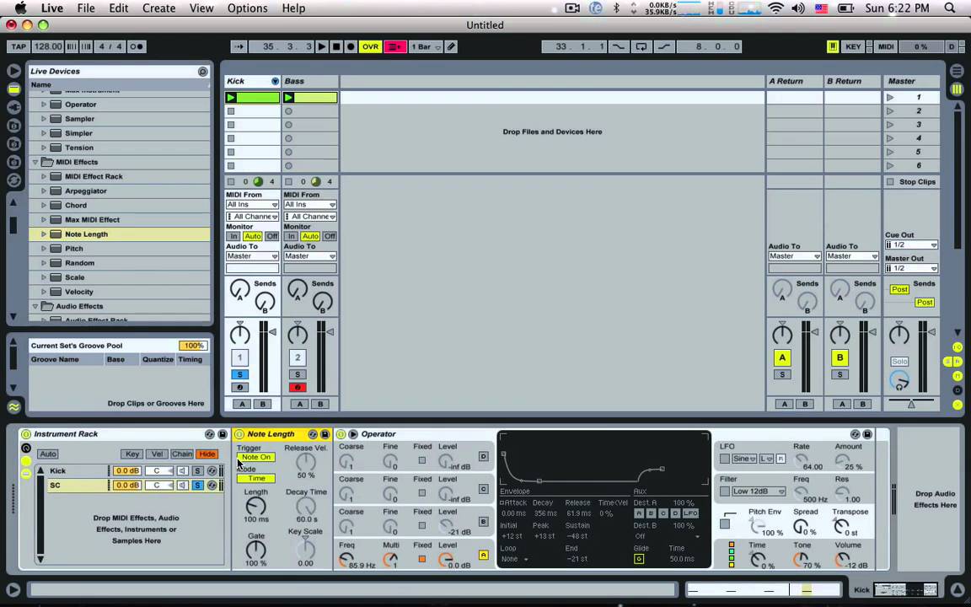
Task: Select Operator oscillator A button
Action: coord(483,555)
